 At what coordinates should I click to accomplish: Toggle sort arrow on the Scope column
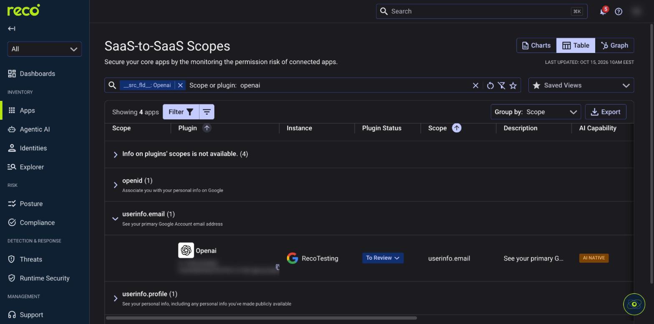(457, 128)
